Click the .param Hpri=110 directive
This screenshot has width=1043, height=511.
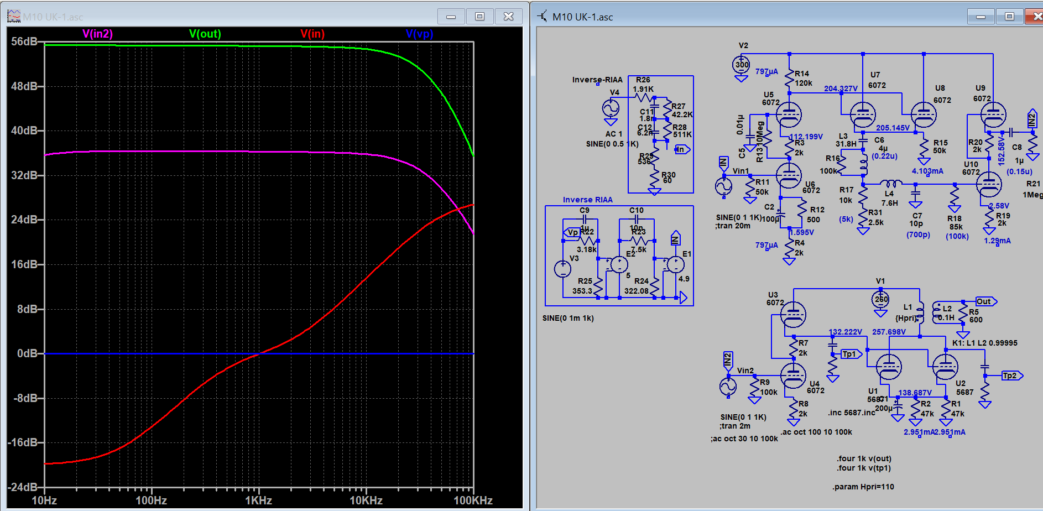[x=863, y=487]
